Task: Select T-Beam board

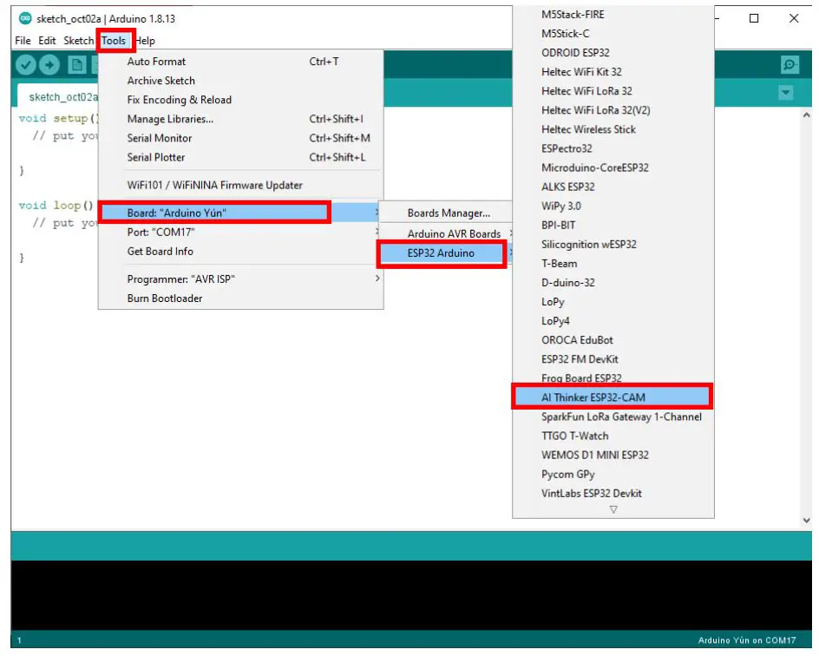Action: [613, 264]
